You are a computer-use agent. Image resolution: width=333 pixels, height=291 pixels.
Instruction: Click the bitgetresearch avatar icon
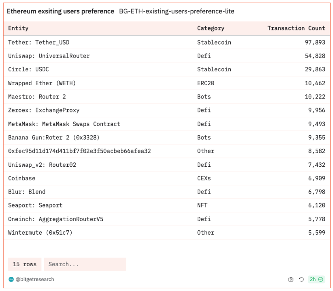(11, 280)
